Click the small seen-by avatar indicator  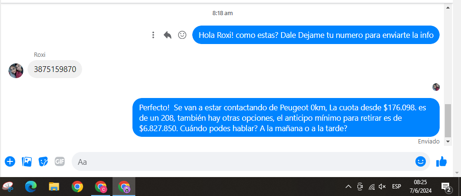[x=436, y=87]
